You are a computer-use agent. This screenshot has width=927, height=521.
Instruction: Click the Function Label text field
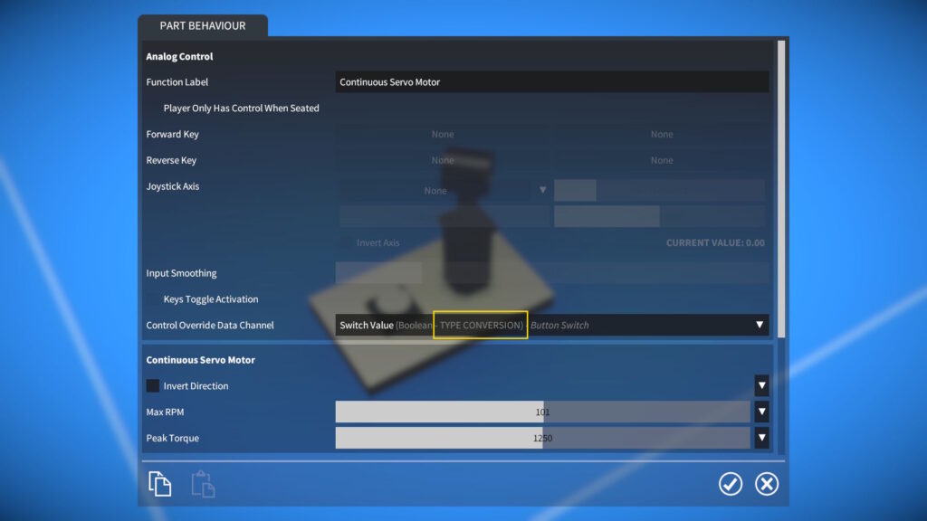pyautogui.click(x=551, y=82)
